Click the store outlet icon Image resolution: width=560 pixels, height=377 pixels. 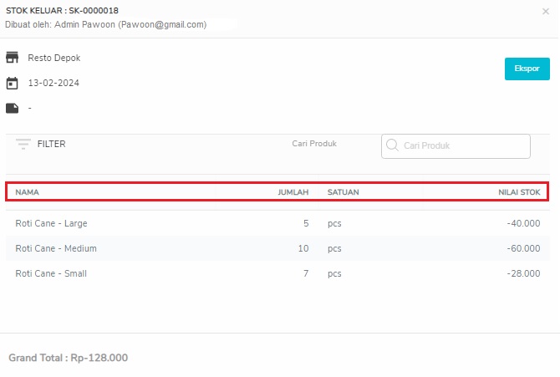point(13,57)
